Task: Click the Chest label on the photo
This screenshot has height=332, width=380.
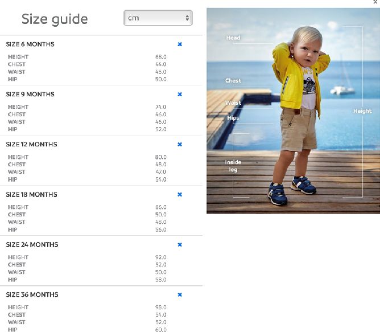Action: [x=233, y=80]
